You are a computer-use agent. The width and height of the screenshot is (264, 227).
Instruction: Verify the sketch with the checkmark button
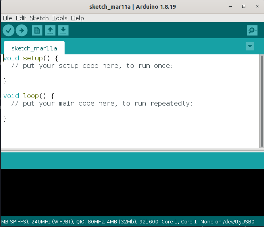pyautogui.click(x=8, y=31)
